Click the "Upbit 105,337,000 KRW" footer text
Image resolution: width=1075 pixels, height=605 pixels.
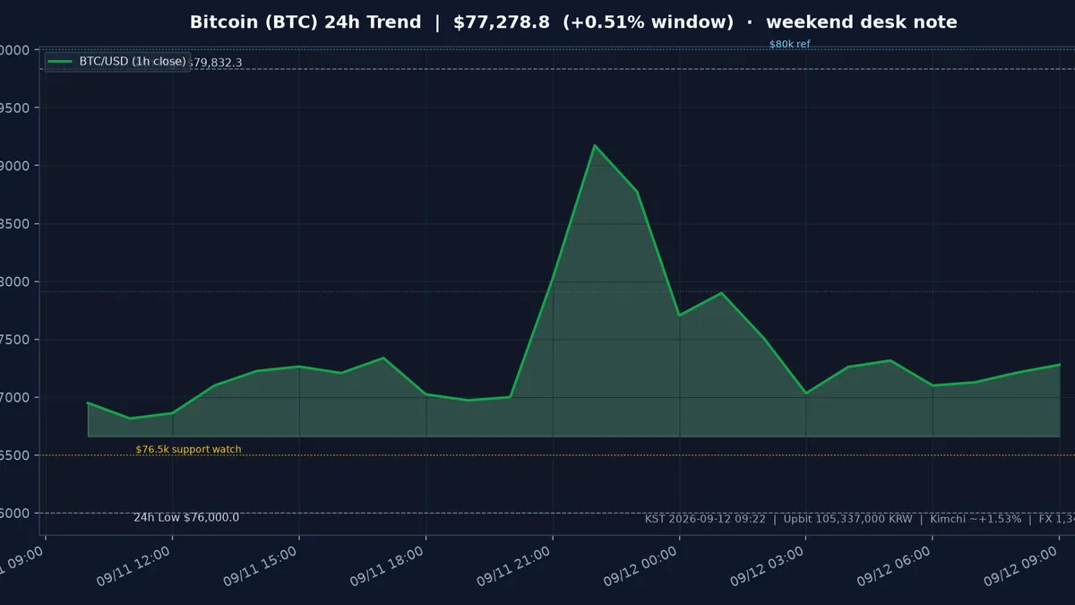tap(848, 519)
